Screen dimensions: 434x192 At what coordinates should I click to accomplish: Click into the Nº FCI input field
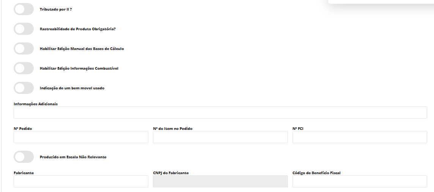click(359, 137)
